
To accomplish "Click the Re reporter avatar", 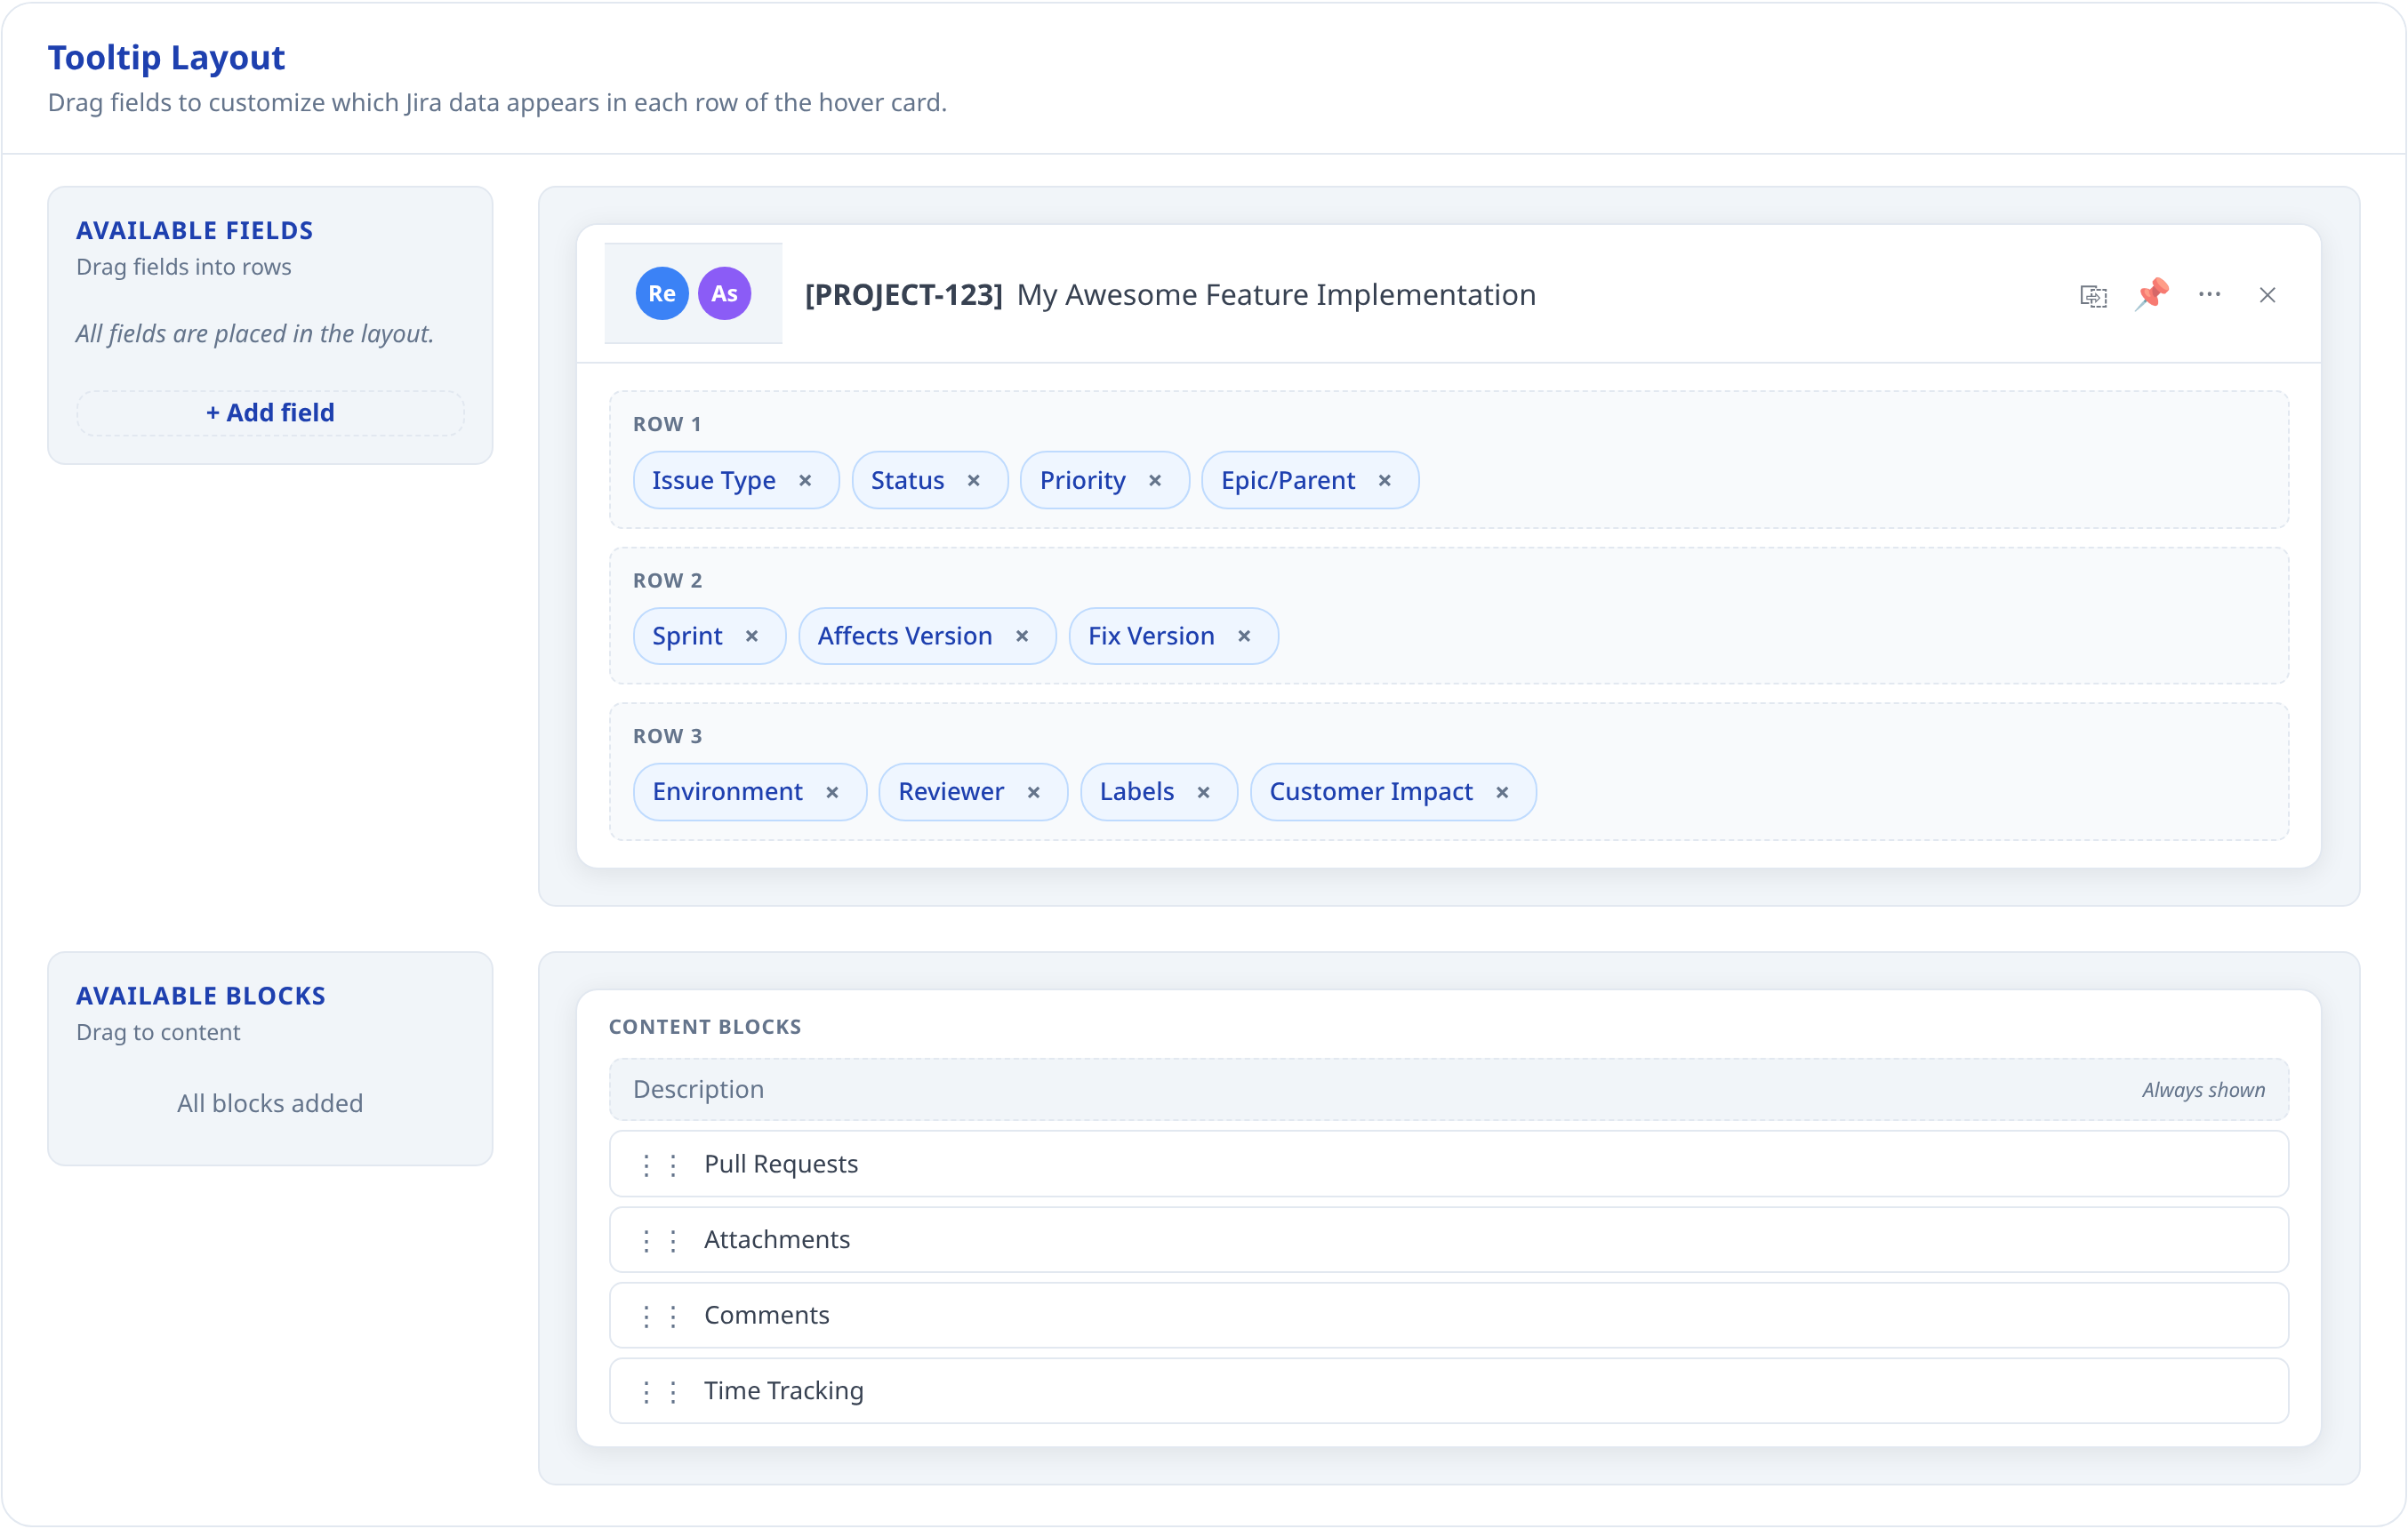I will click(662, 294).
